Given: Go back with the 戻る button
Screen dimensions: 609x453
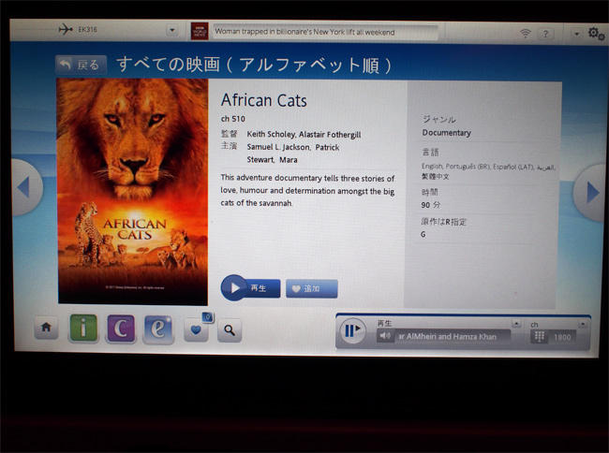Looking at the screenshot, I should click(x=82, y=65).
